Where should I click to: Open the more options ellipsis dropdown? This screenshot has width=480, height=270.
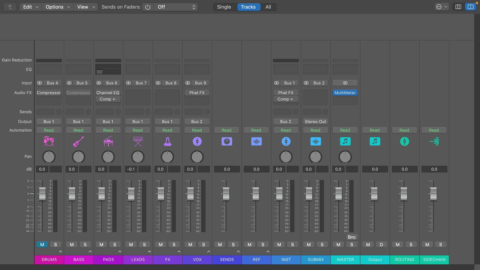click(x=441, y=7)
